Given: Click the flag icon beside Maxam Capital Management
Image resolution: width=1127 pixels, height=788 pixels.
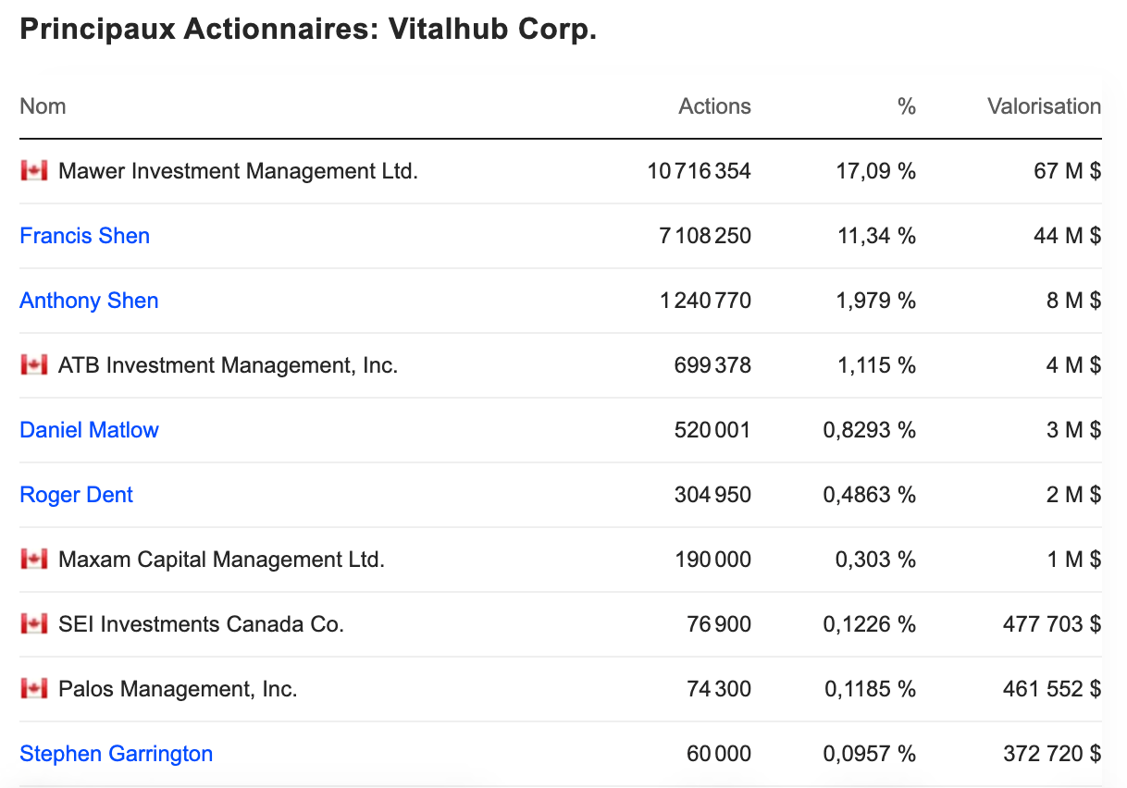Looking at the screenshot, I should tap(33, 560).
